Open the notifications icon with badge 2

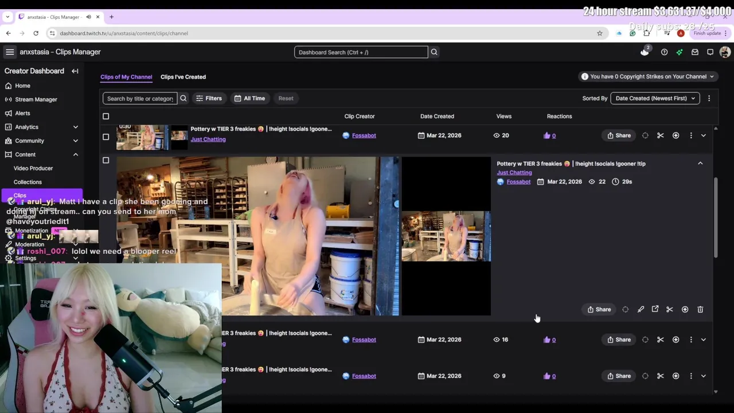[x=645, y=52]
